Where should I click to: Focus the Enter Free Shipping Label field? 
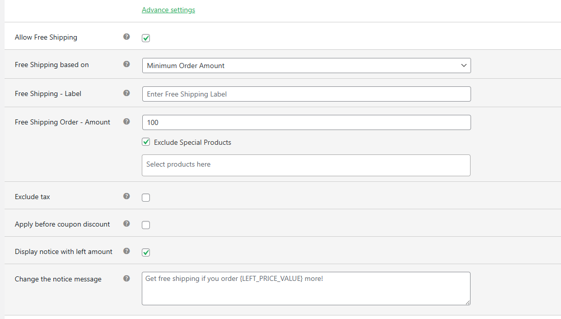(x=306, y=94)
